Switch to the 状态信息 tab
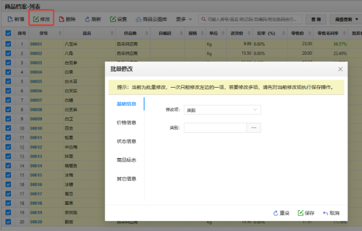This screenshot has height=231, width=362. point(127,141)
